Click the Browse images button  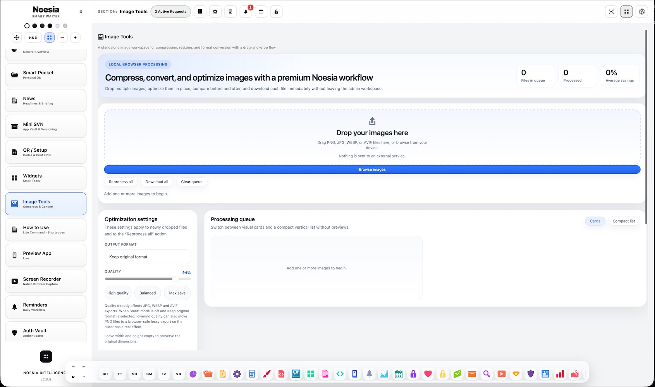(x=372, y=170)
